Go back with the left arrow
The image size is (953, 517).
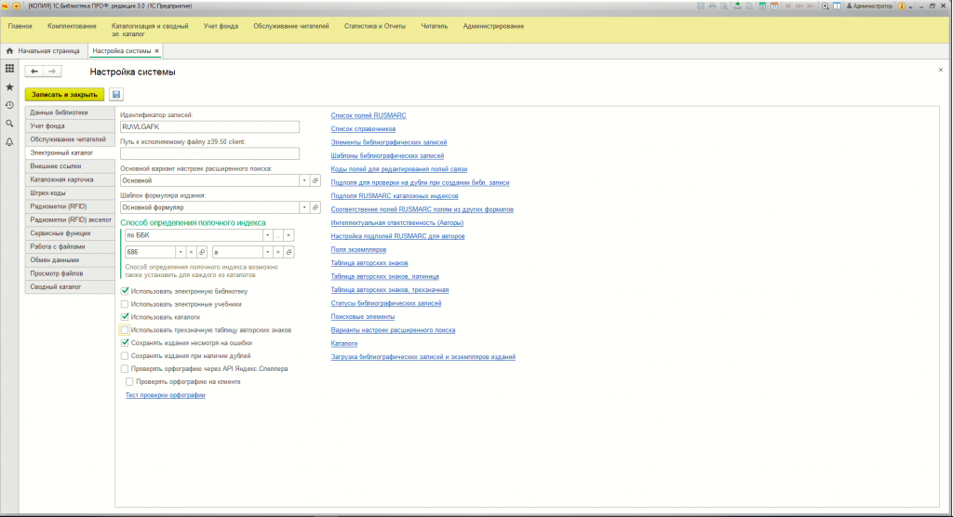click(34, 72)
